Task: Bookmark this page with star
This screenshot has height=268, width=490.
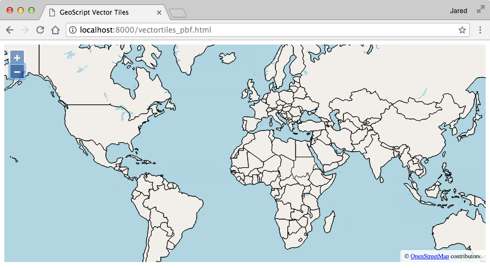Action: click(x=462, y=30)
